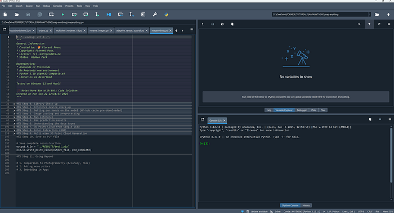Import data in Variable Explorer
This screenshot has width=394, height=213.
click(x=203, y=24)
